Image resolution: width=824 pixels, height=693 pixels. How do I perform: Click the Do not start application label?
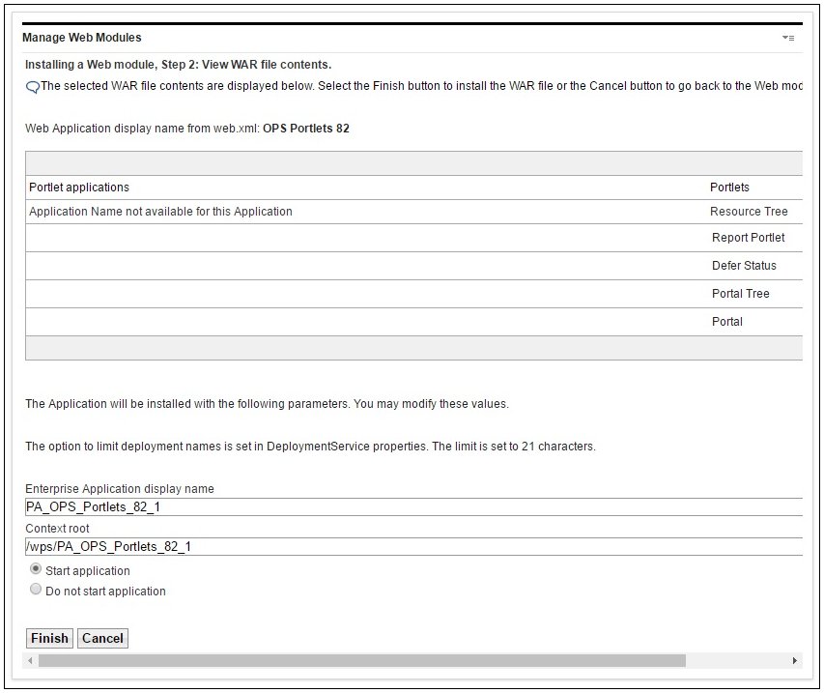[105, 591]
